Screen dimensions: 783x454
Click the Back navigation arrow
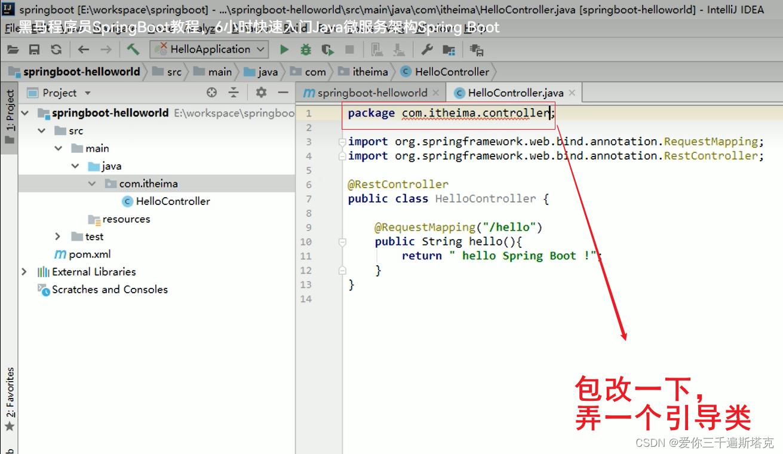point(83,50)
